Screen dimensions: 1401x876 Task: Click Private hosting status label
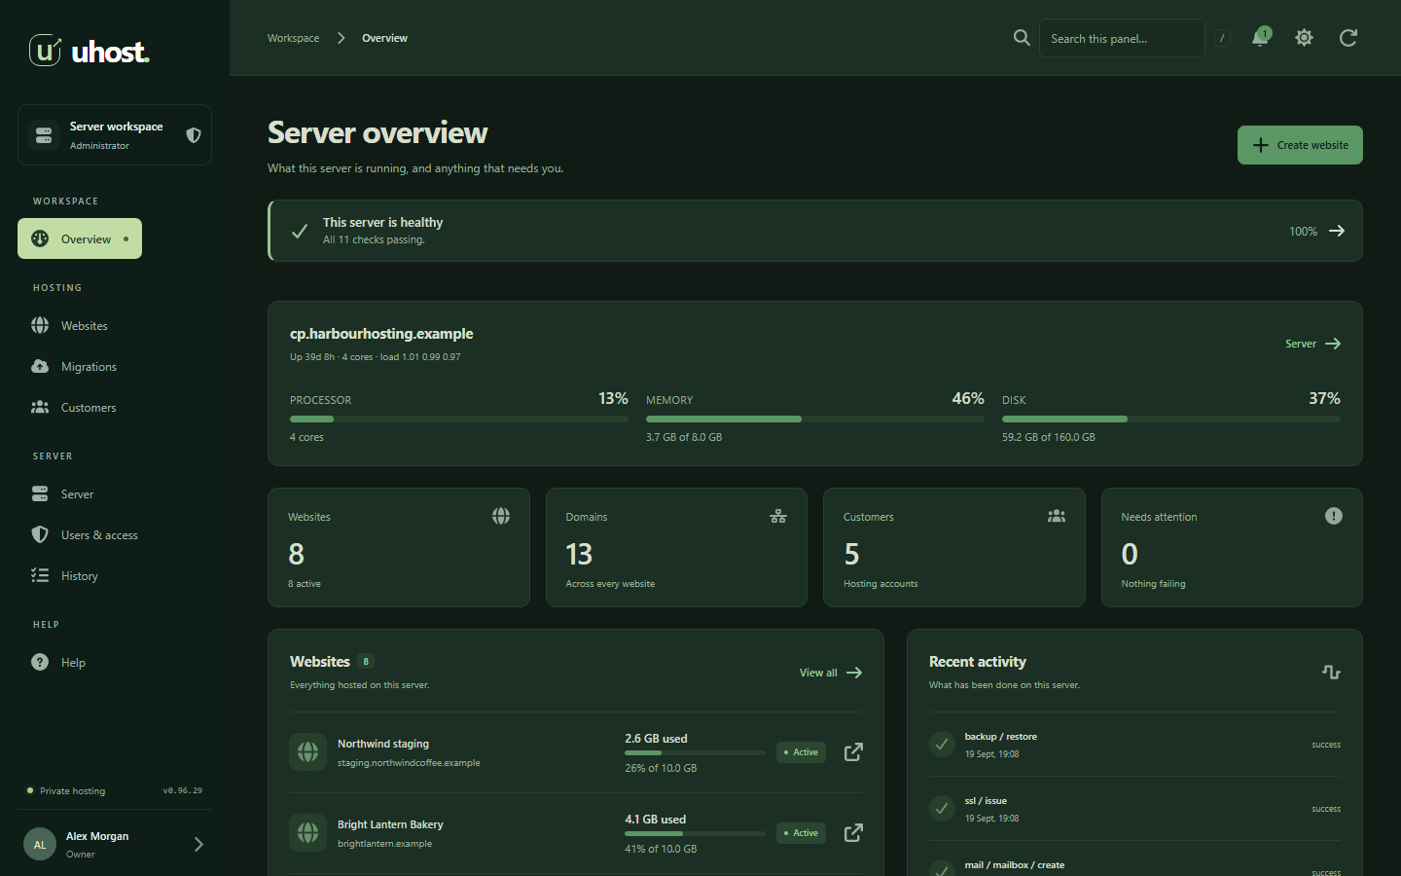click(72, 790)
